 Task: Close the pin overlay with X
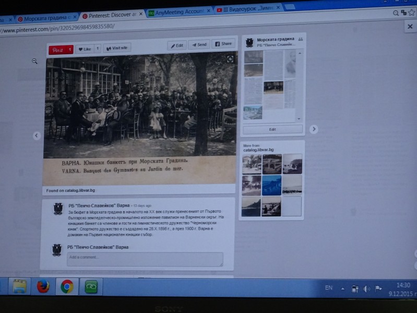point(410,26)
